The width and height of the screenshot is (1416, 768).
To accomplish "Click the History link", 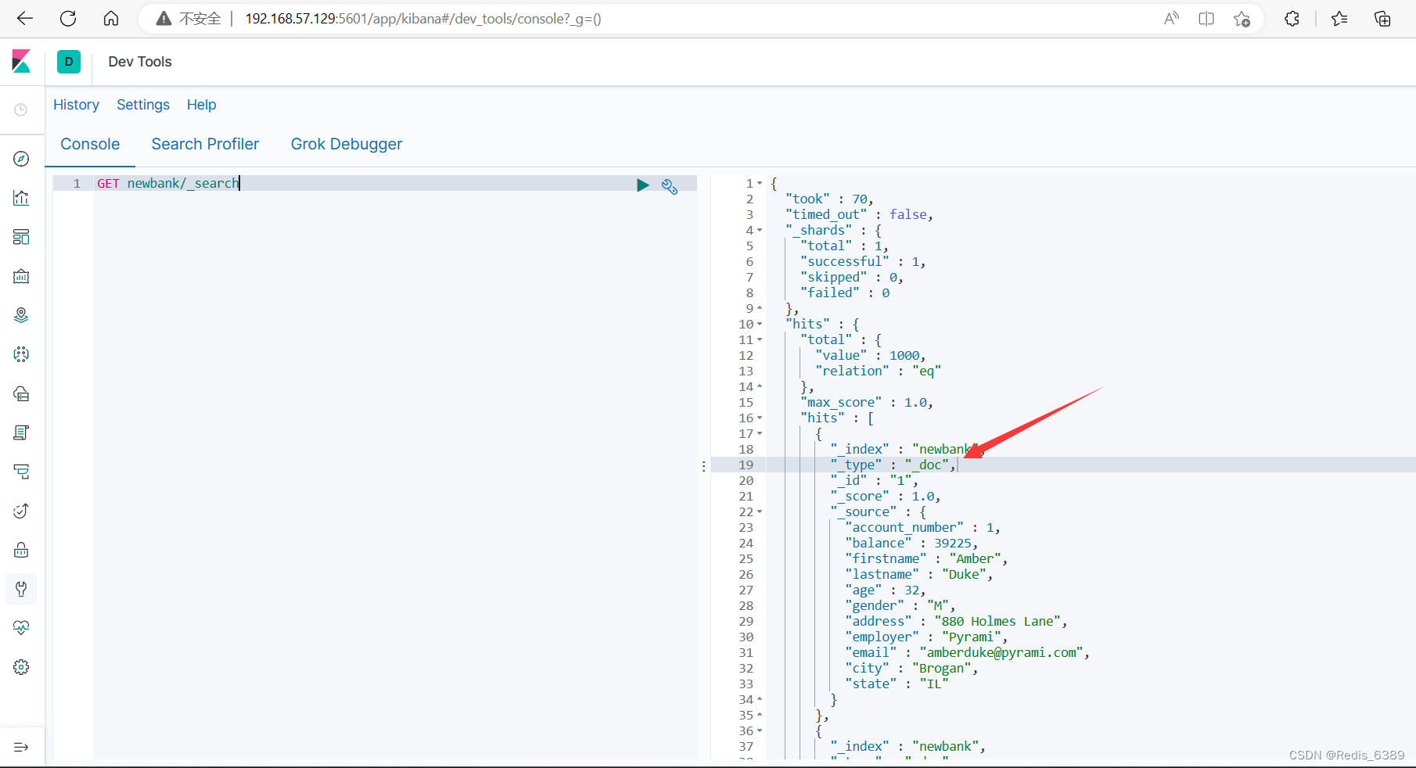I will [x=76, y=105].
